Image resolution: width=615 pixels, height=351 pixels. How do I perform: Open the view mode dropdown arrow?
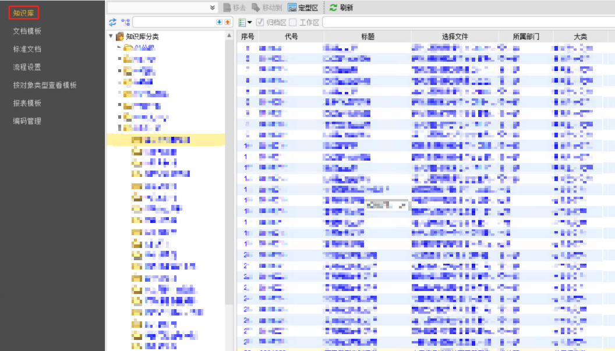pyautogui.click(x=250, y=23)
